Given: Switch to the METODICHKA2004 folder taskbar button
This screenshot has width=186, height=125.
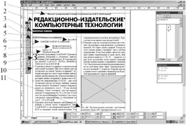Looking at the screenshot, I should pyautogui.click(x=45, y=122).
